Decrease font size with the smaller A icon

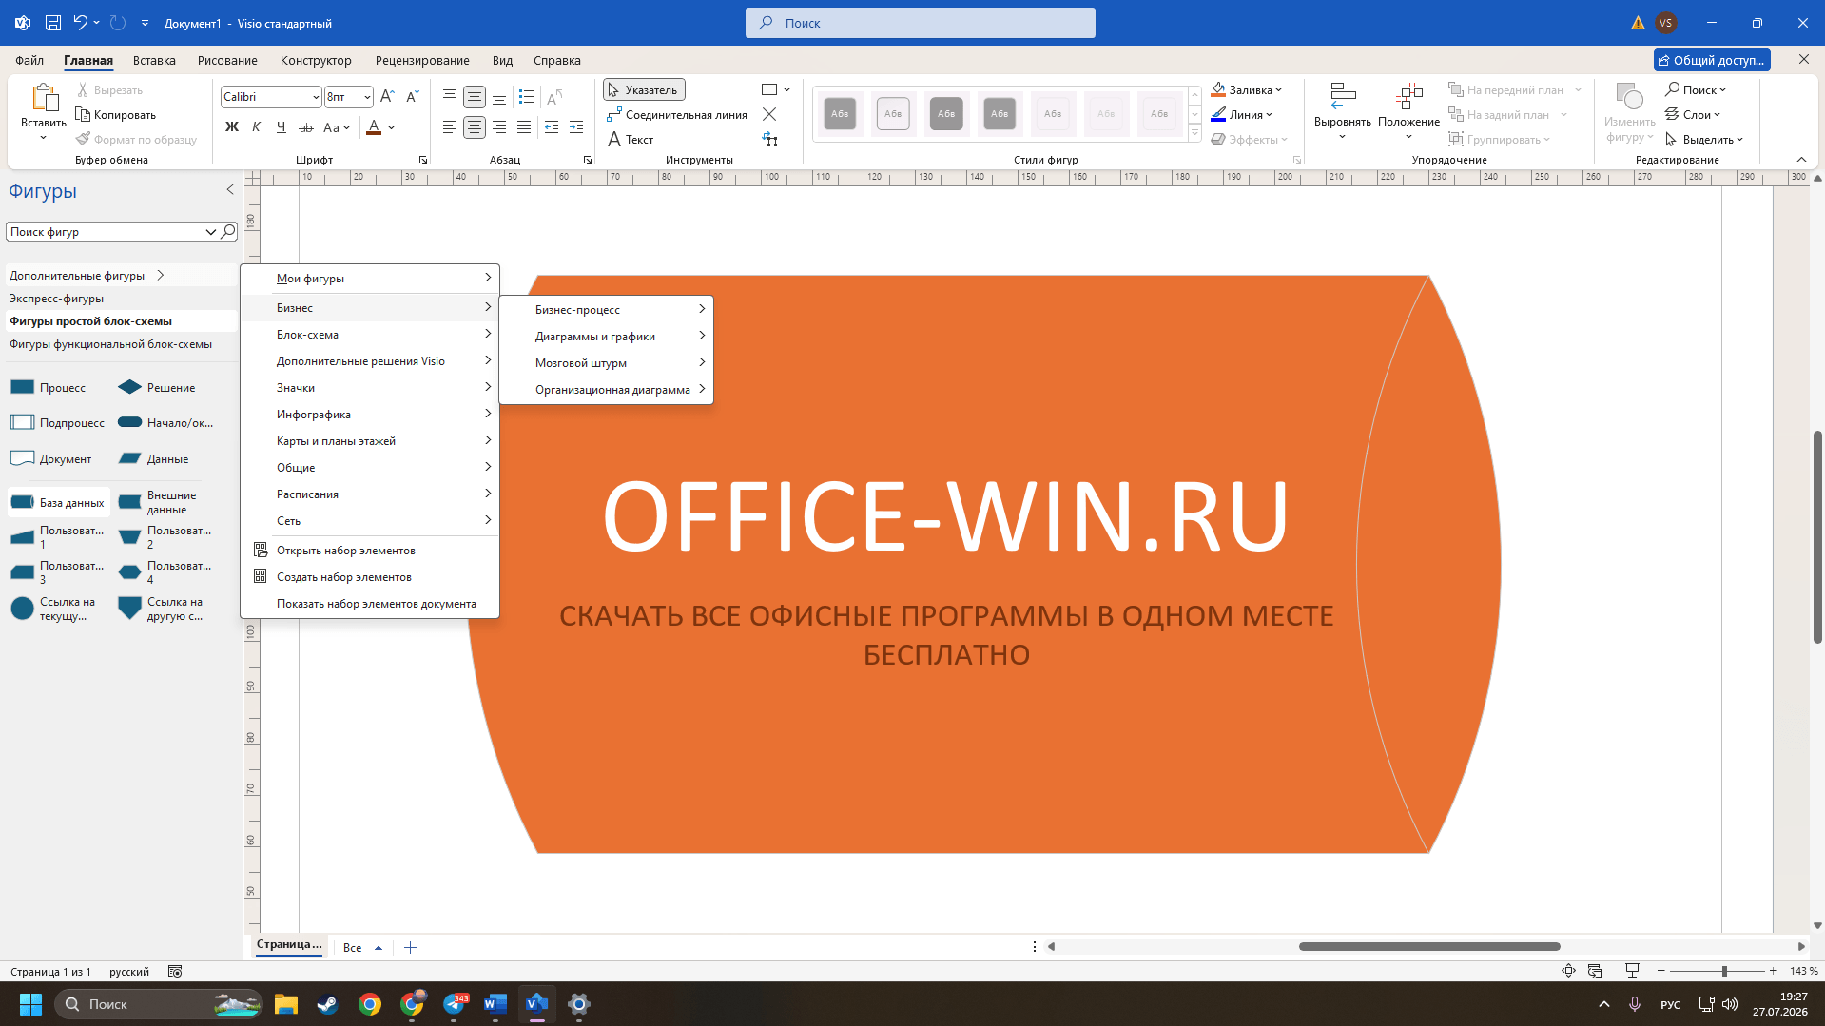tap(412, 97)
